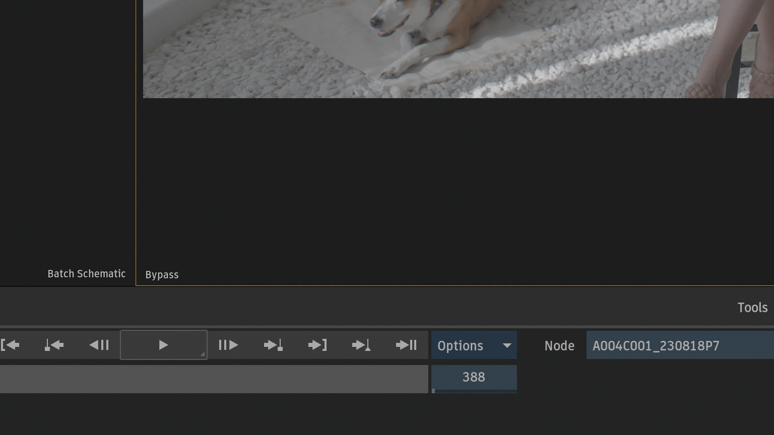Go to the clip end
This screenshot has height=435, width=774.
[406, 345]
